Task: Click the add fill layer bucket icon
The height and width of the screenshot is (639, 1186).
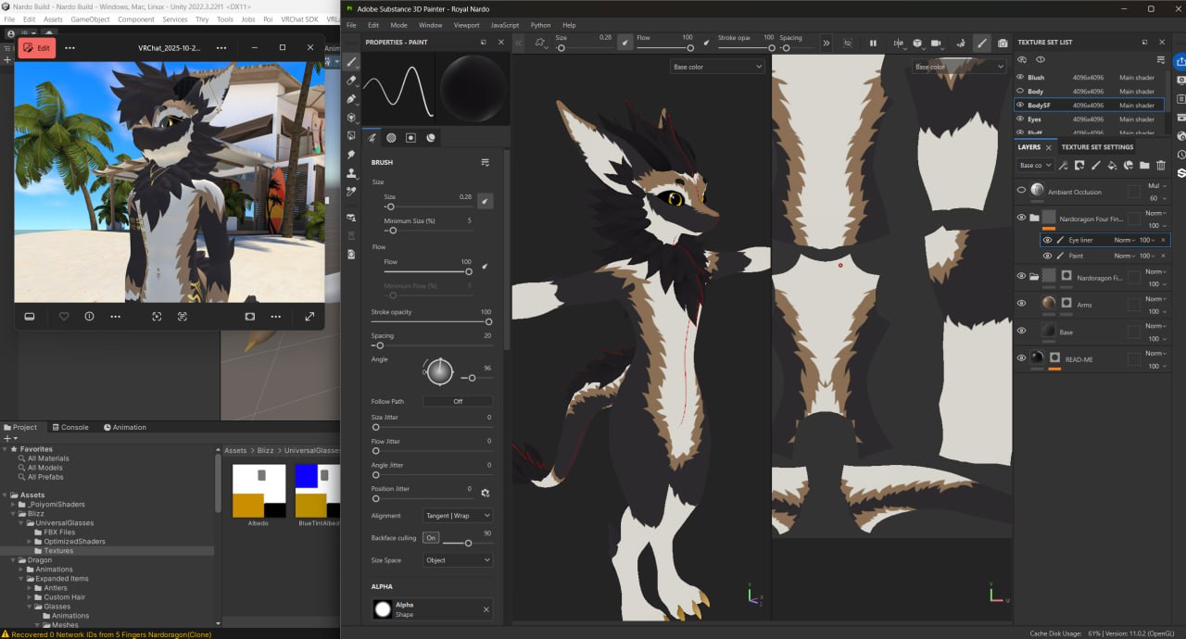Action: [1112, 166]
